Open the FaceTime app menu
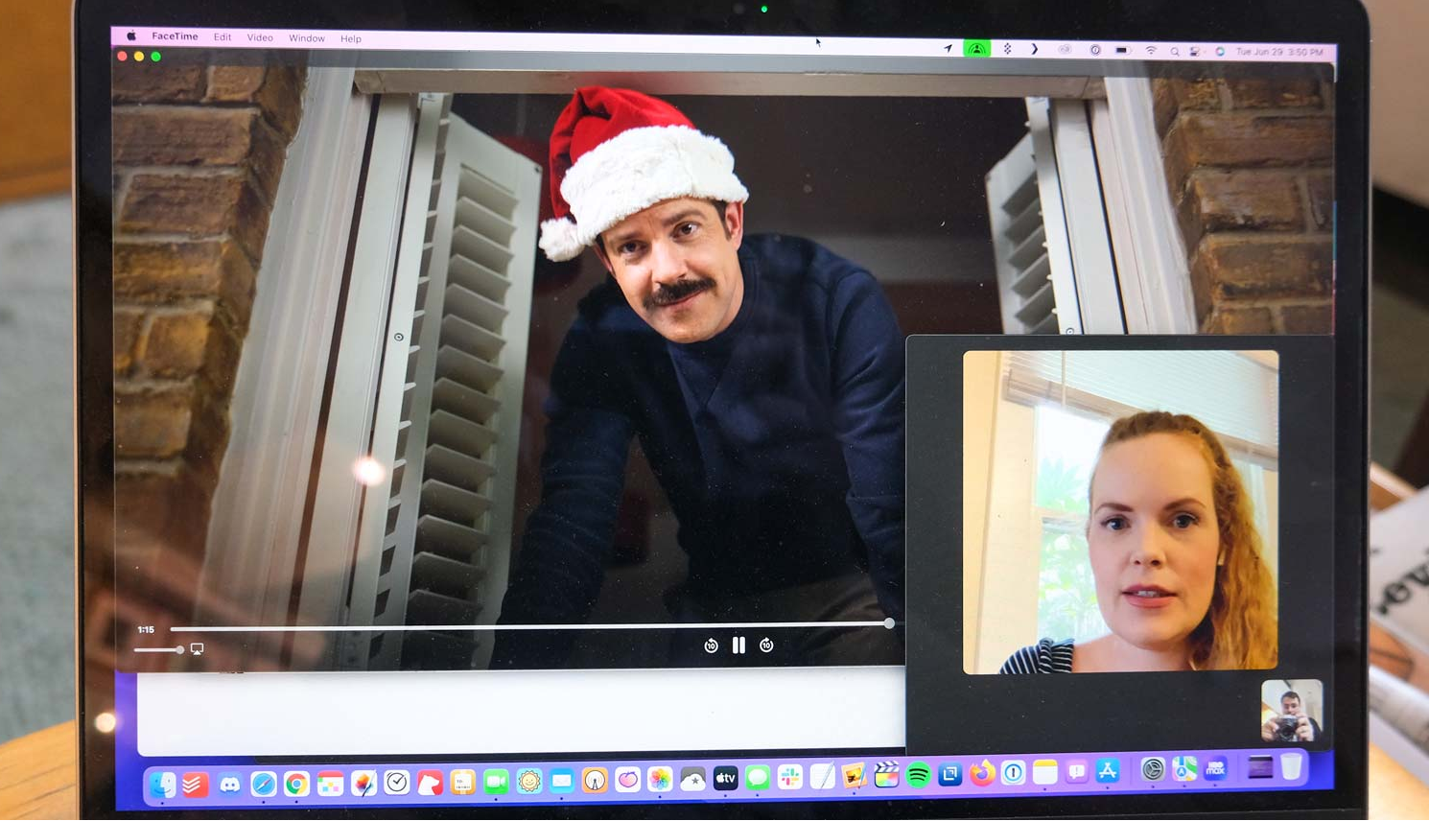The width and height of the screenshot is (1429, 821). pos(175,36)
